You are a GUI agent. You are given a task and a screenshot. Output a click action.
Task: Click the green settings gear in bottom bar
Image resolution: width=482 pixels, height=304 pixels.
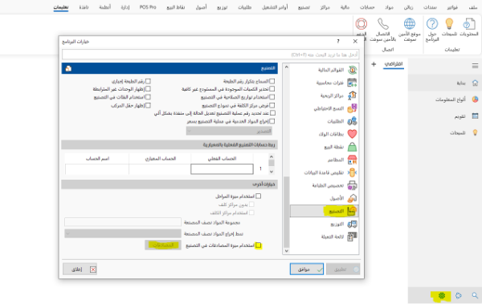click(442, 295)
